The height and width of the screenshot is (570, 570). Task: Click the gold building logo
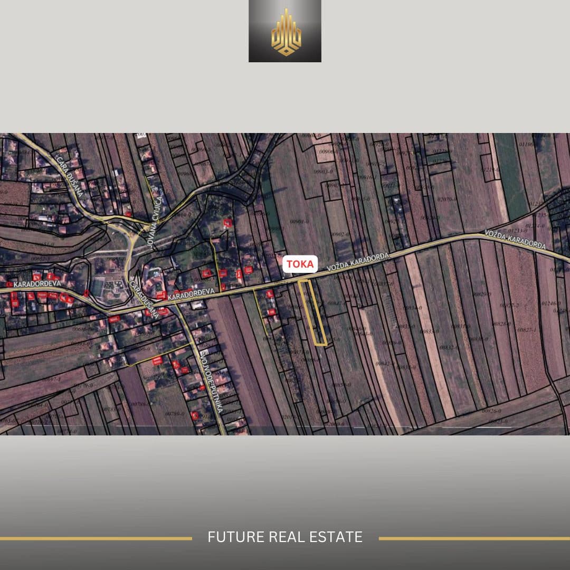point(286,32)
